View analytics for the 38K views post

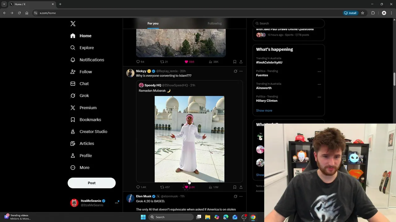[213, 62]
